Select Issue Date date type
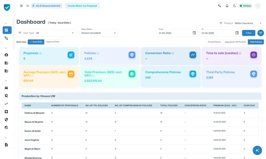The height and width of the screenshot is (159, 266). 36,42
